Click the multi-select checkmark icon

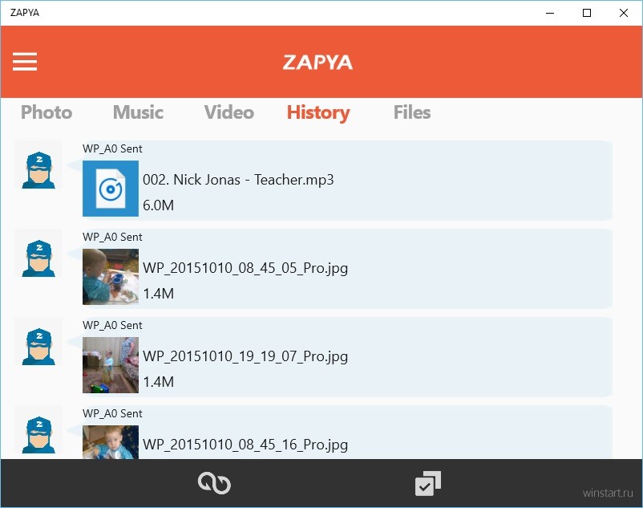pos(427,483)
